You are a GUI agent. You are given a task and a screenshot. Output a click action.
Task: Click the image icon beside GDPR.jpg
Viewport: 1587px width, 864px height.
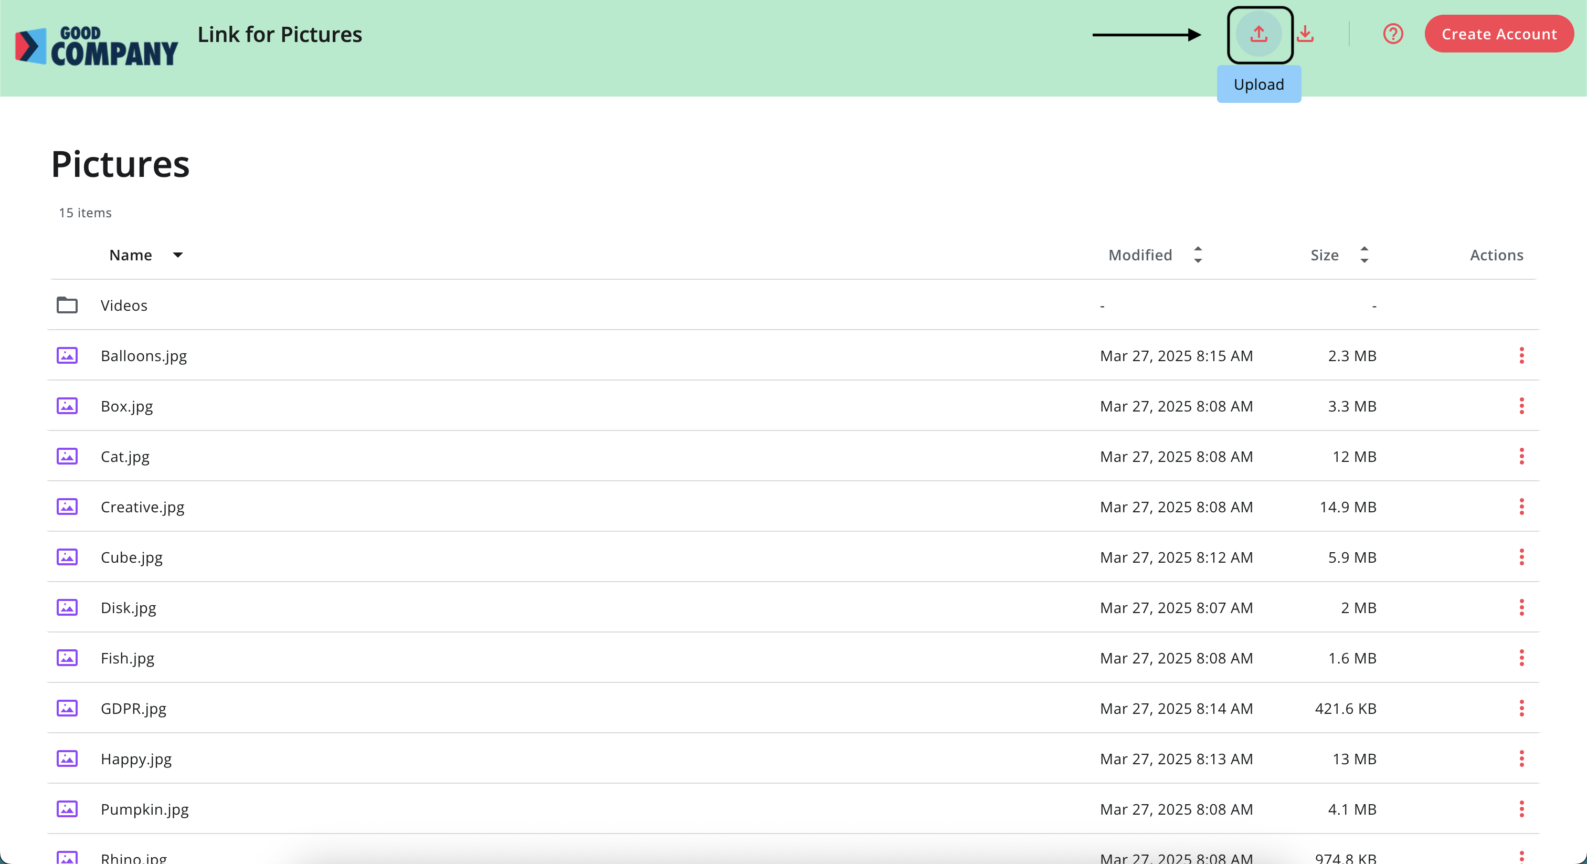68,708
